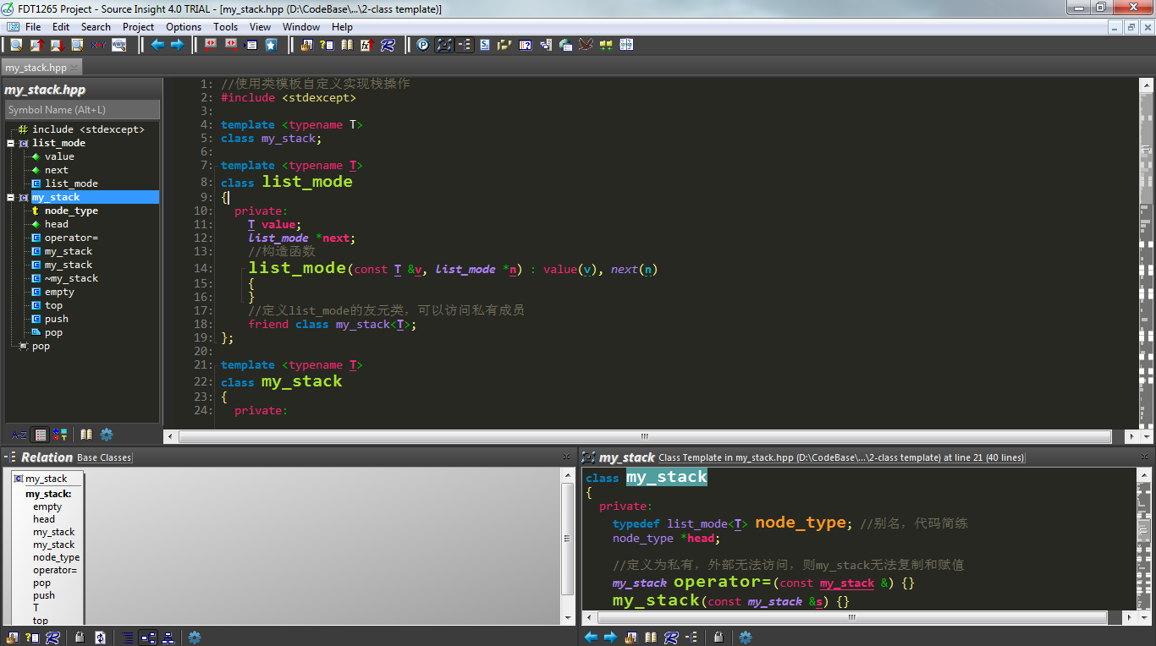Image resolution: width=1156 pixels, height=646 pixels.
Task: Select node_type in symbol tree
Action: point(71,211)
